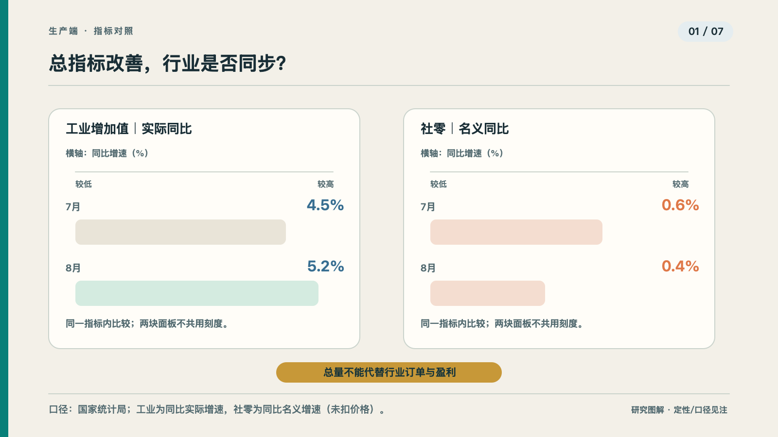778x437 pixels.
Task: Click 较低 label in industrial card
Action: (84, 184)
